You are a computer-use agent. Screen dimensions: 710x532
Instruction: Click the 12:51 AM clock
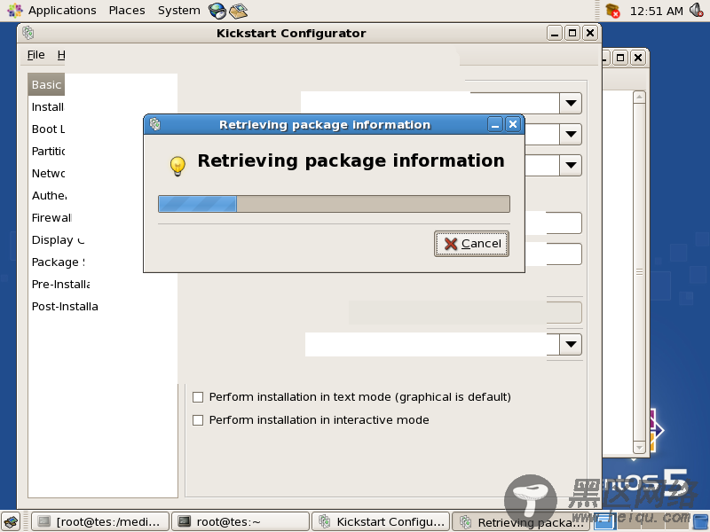[x=656, y=11]
